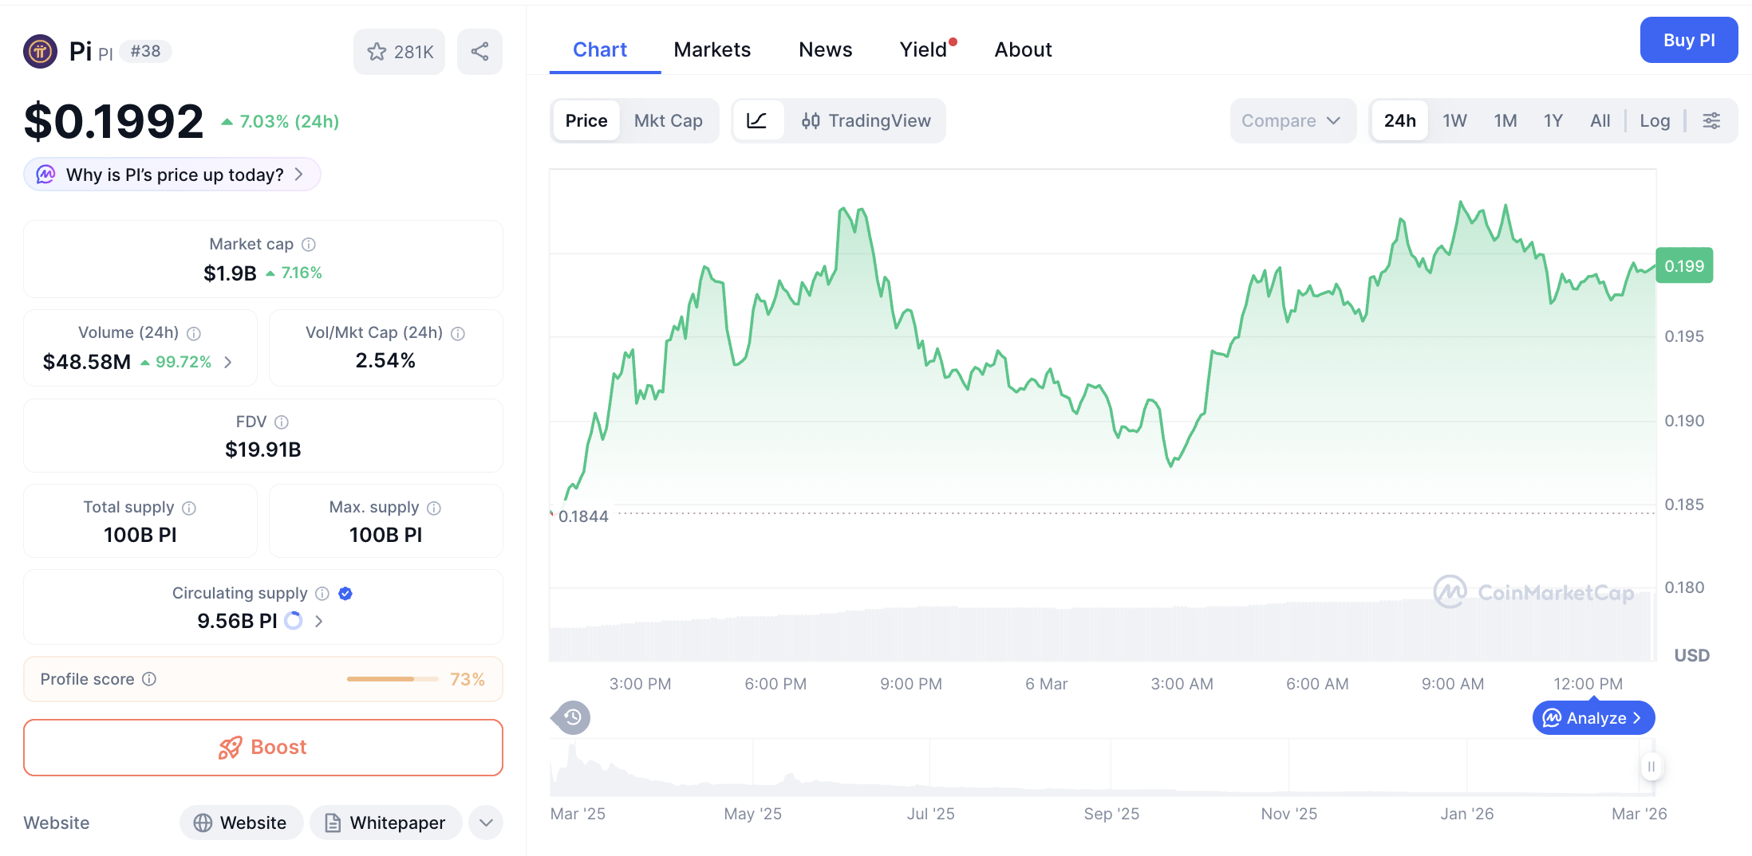This screenshot has height=856, width=1752.
Task: Open chart settings via the sliders icon
Action: (x=1712, y=120)
